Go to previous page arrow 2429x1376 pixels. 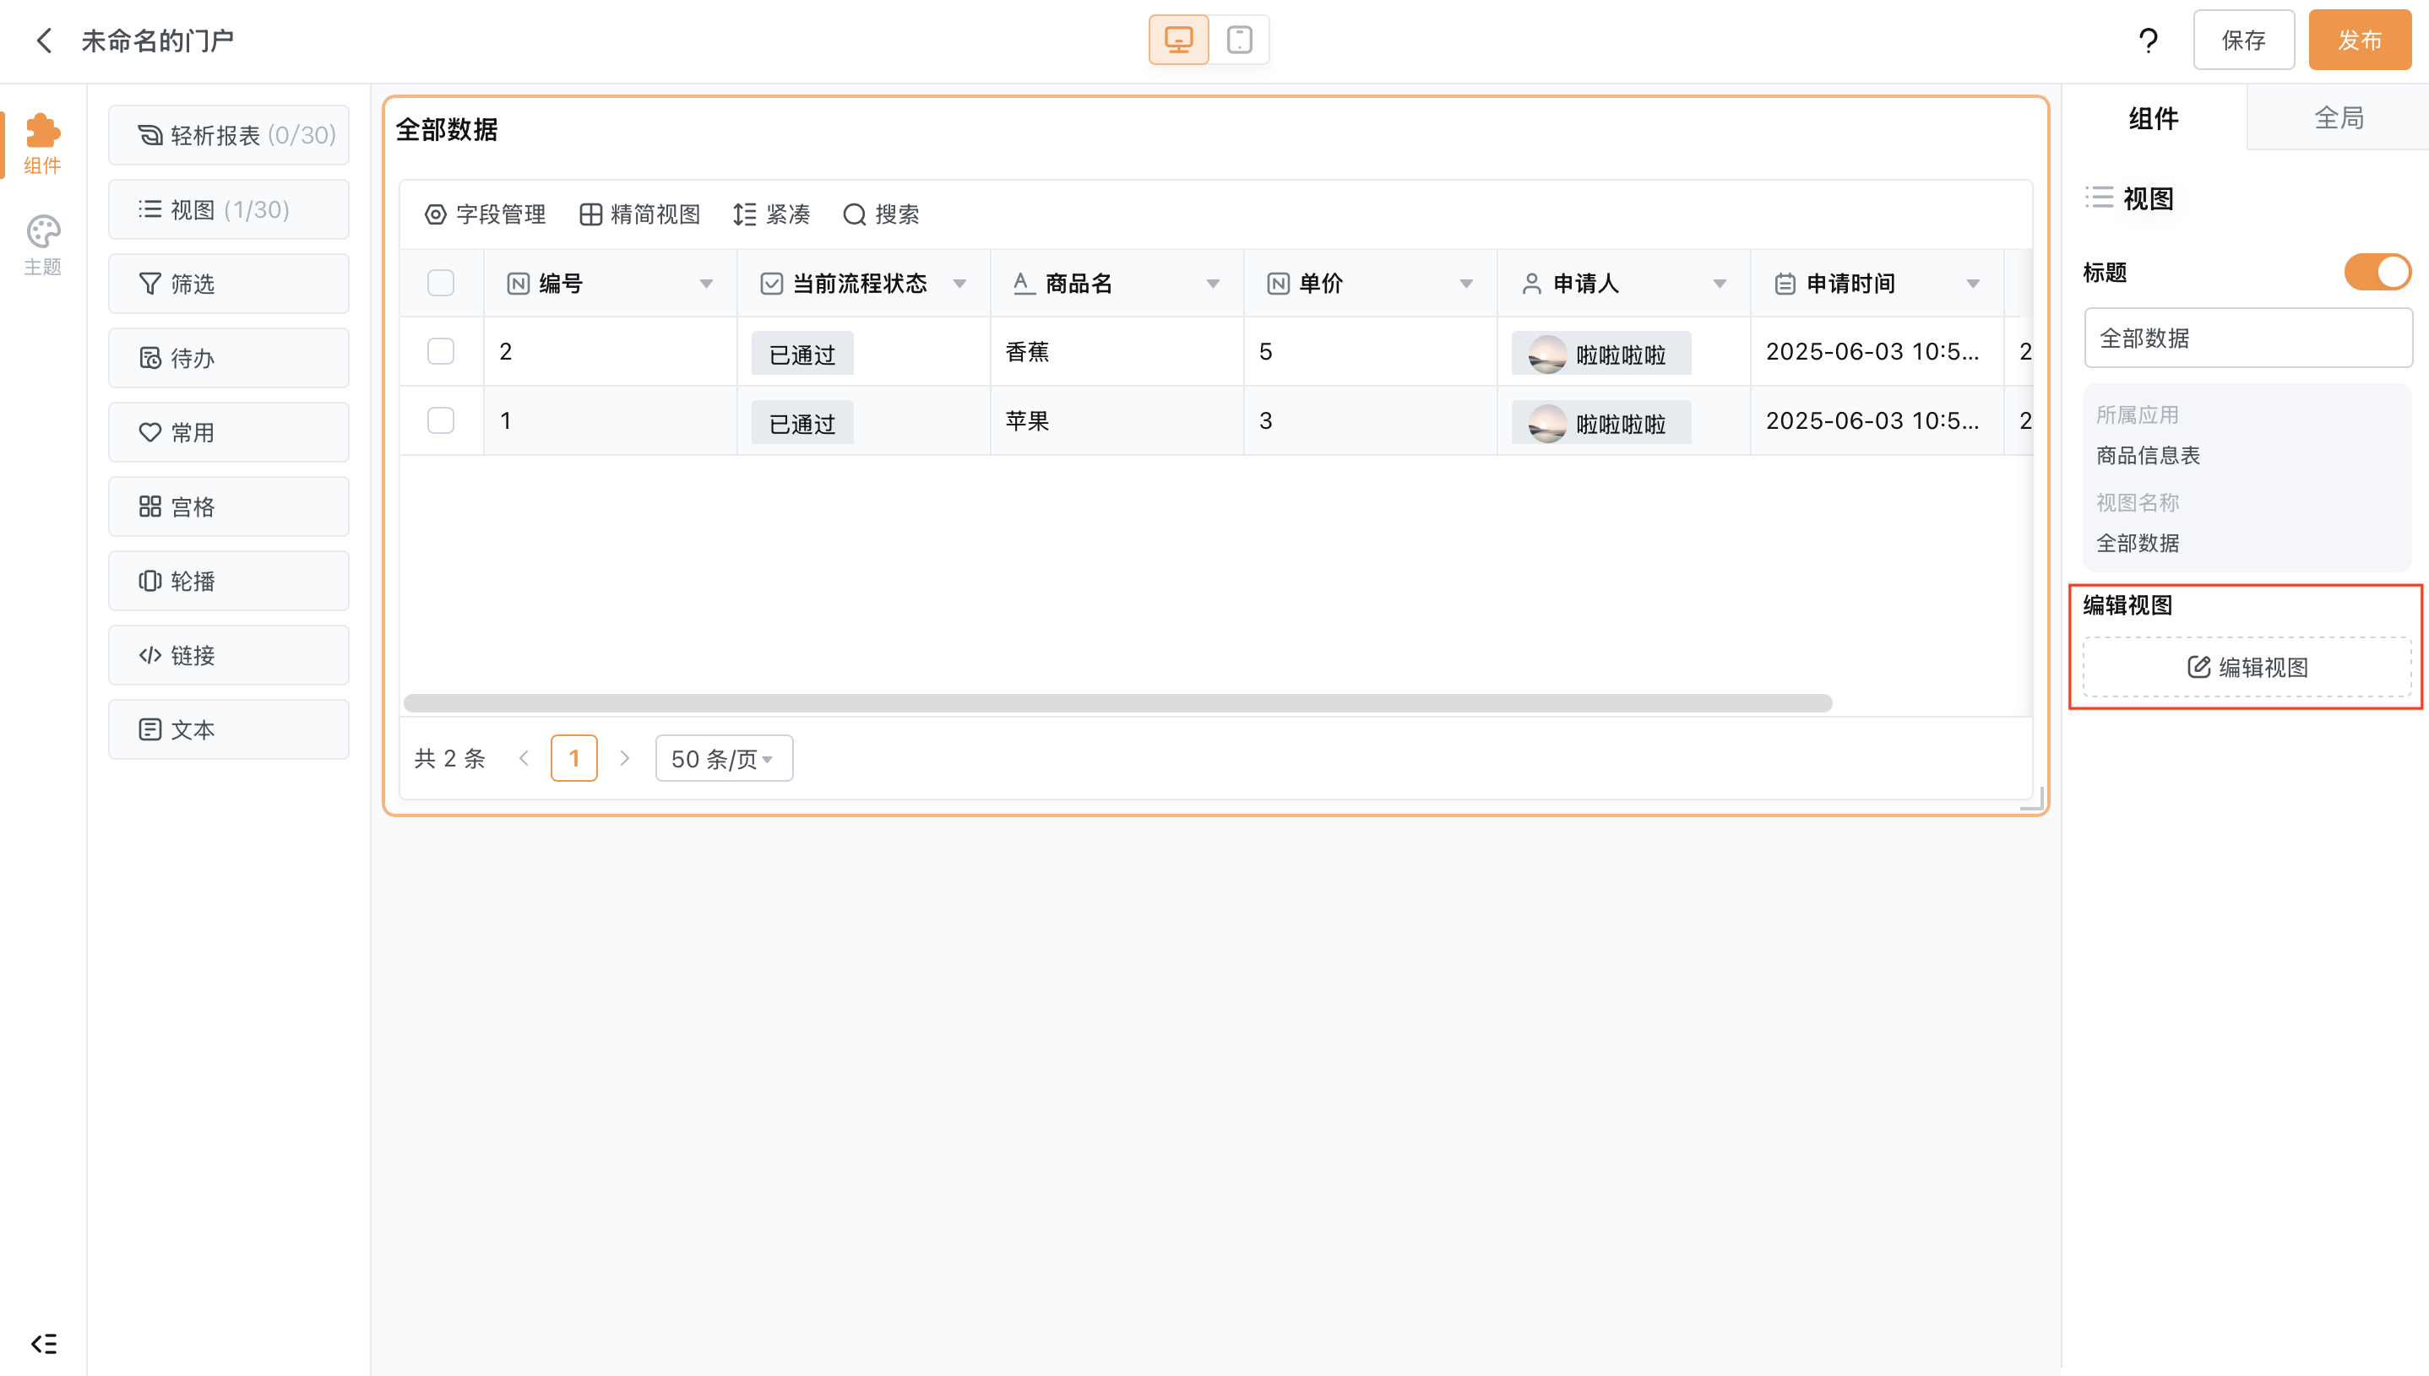click(524, 759)
